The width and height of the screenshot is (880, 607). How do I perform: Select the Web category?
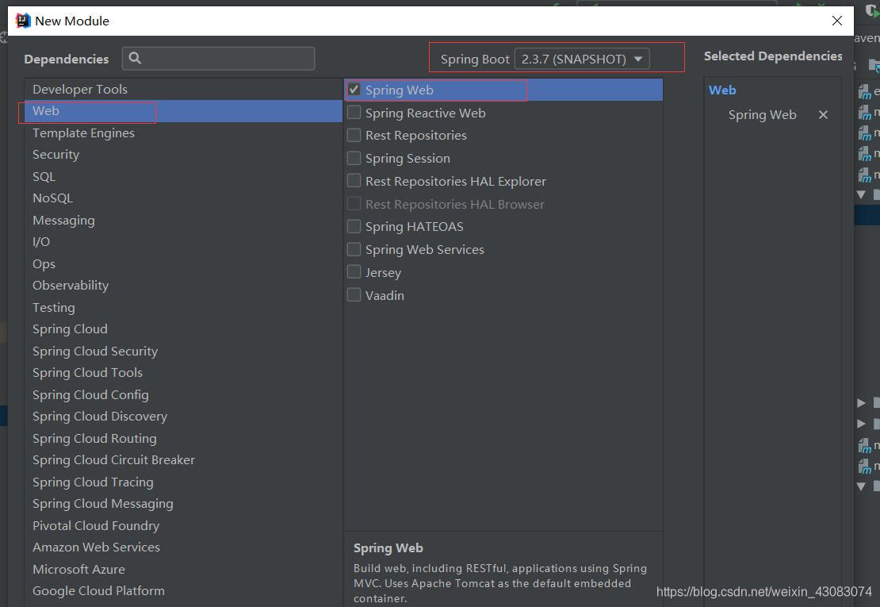pyautogui.click(x=183, y=111)
